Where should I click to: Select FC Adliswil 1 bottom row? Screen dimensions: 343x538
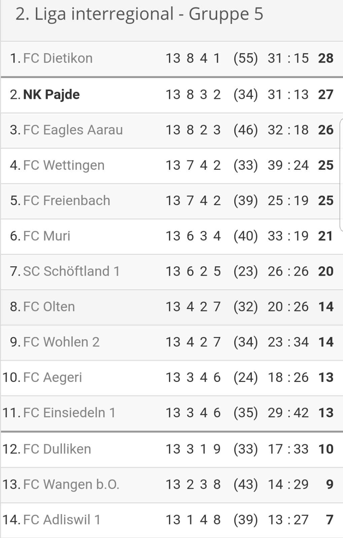coord(171,520)
